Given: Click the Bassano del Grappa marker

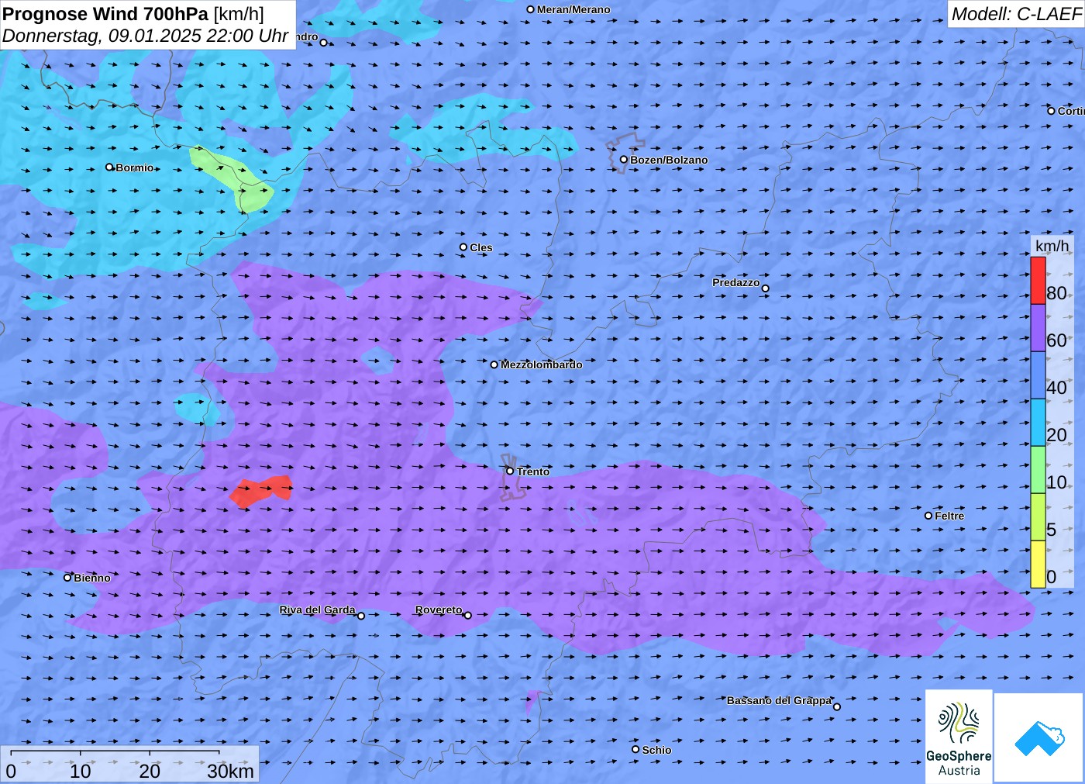Looking at the screenshot, I should 836,706.
